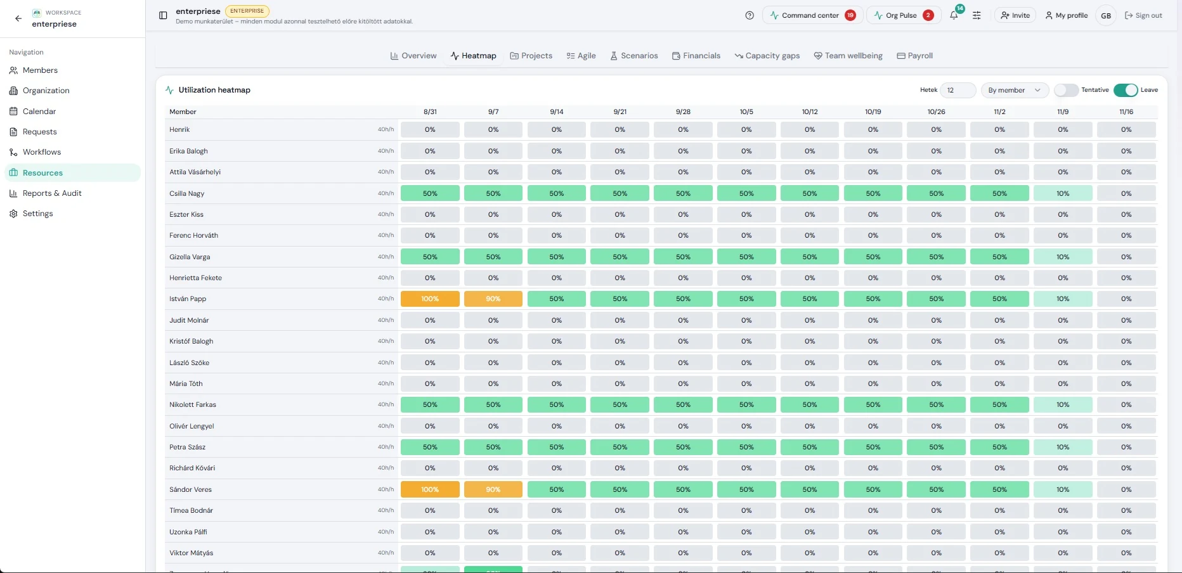
Task: Select Resources in the sidebar
Action: click(x=73, y=173)
